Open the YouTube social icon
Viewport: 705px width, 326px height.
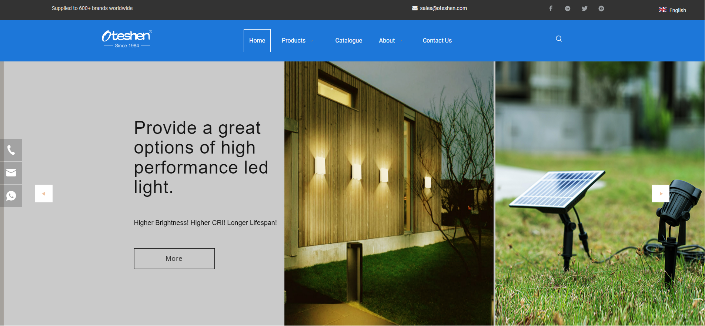tap(601, 9)
